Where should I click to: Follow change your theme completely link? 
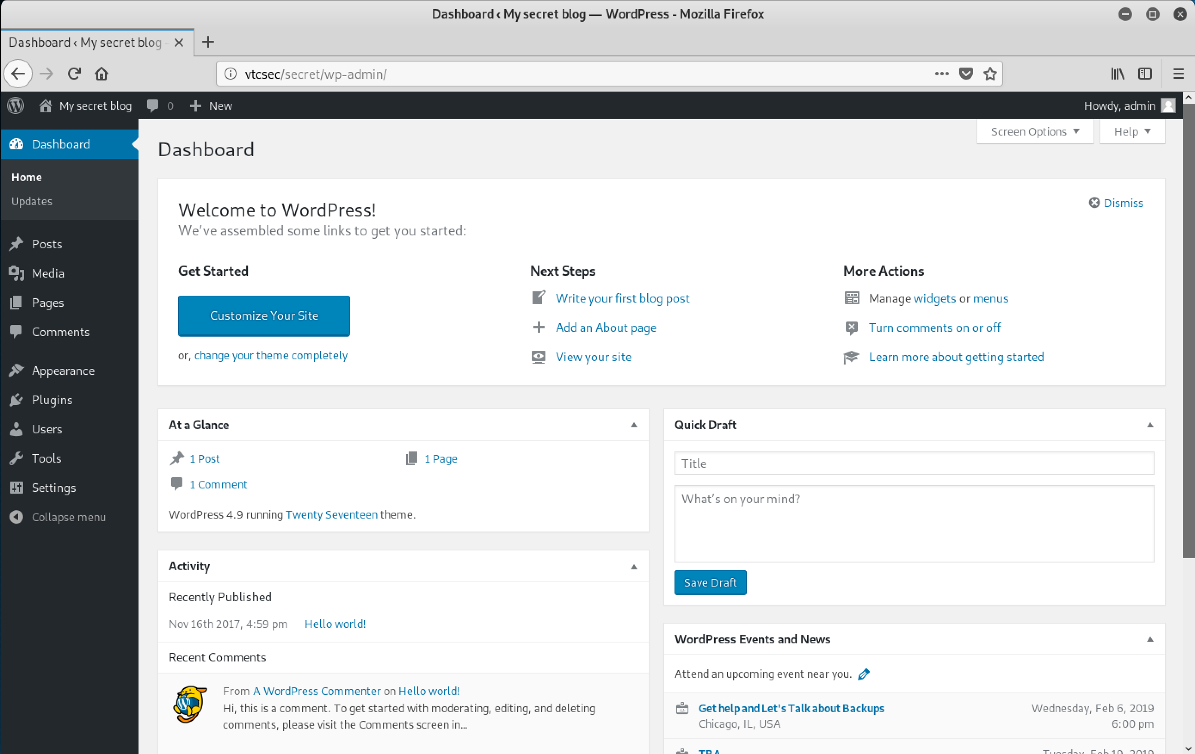(x=271, y=355)
